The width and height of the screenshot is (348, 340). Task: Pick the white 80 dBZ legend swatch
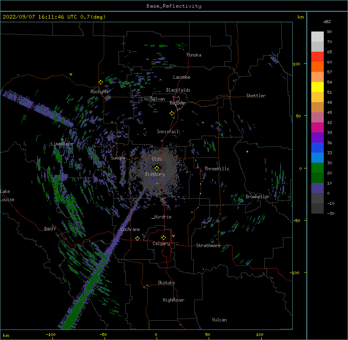[317, 37]
